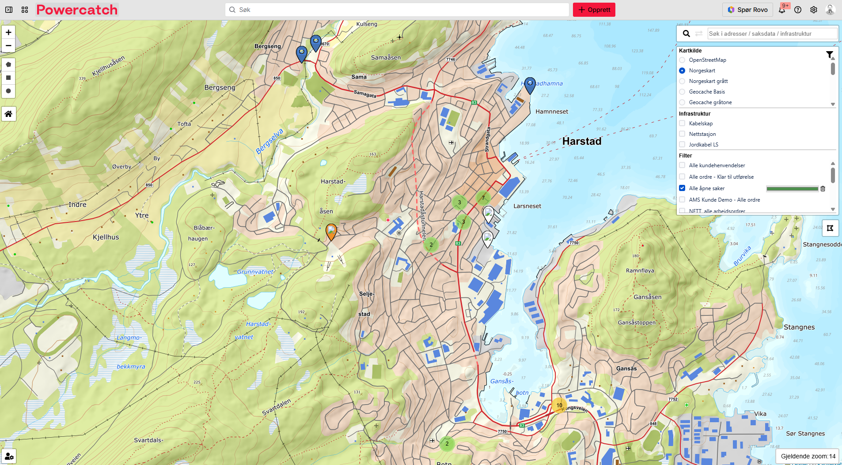This screenshot has height=465, width=842.
Task: Select the polygon draw tool
Action: (8, 64)
